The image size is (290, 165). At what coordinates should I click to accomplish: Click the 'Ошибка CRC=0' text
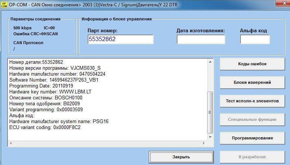coord(28,34)
